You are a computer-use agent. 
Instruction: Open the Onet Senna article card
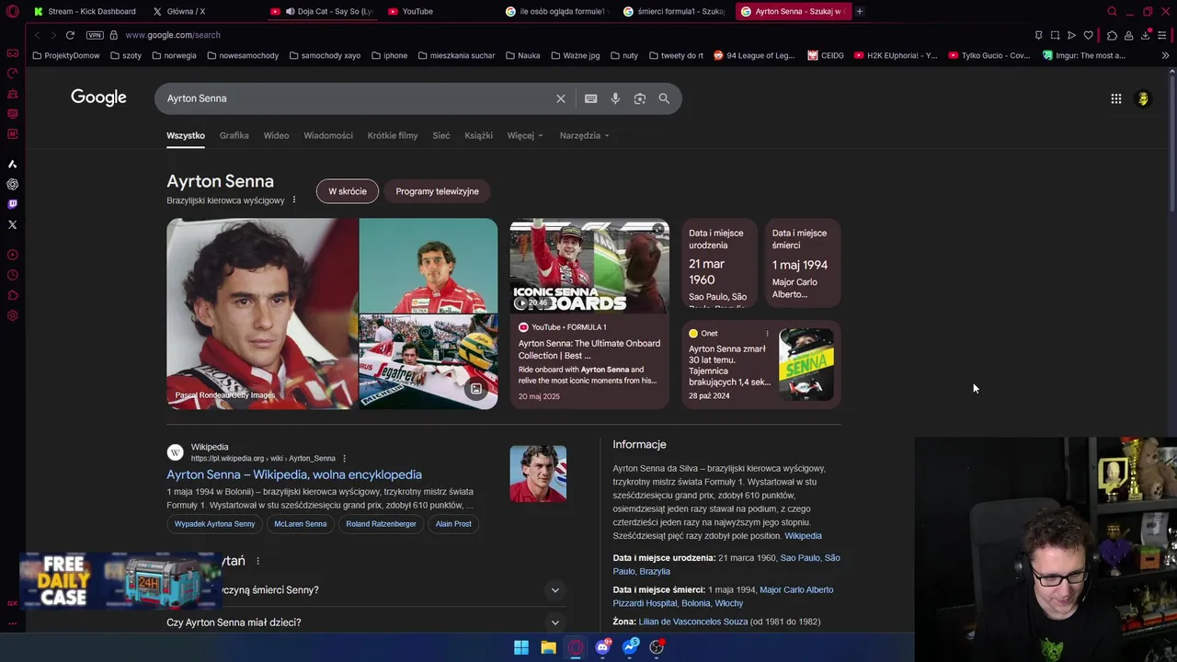(761, 364)
